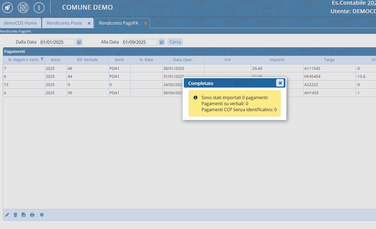Click the pencil edit icon
The width and height of the screenshot is (376, 229).
(x=7, y=215)
